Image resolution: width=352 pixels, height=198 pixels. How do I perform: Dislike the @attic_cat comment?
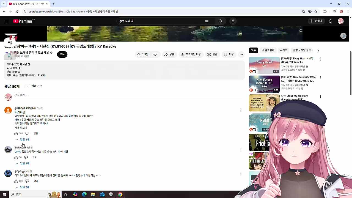(26, 157)
